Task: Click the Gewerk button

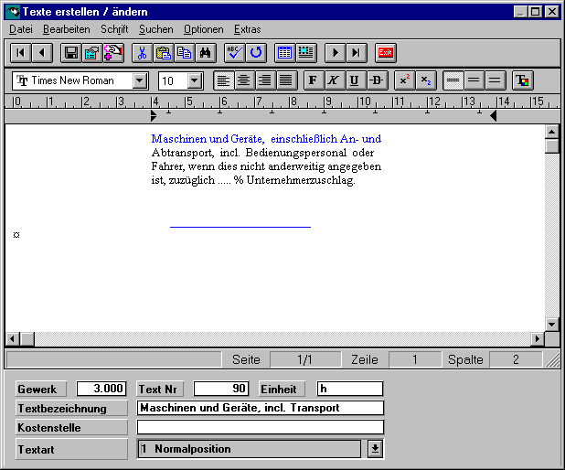Action: coord(42,389)
